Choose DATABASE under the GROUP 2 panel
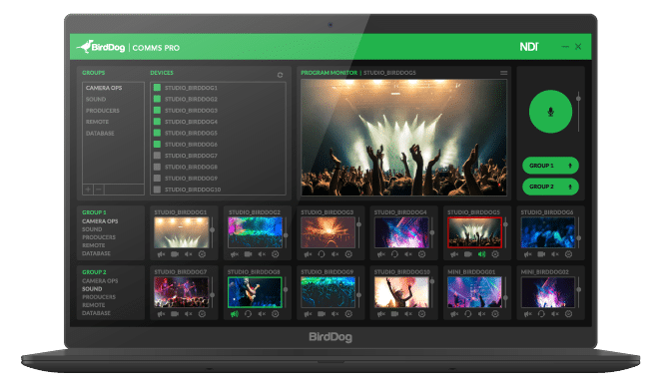 96,313
